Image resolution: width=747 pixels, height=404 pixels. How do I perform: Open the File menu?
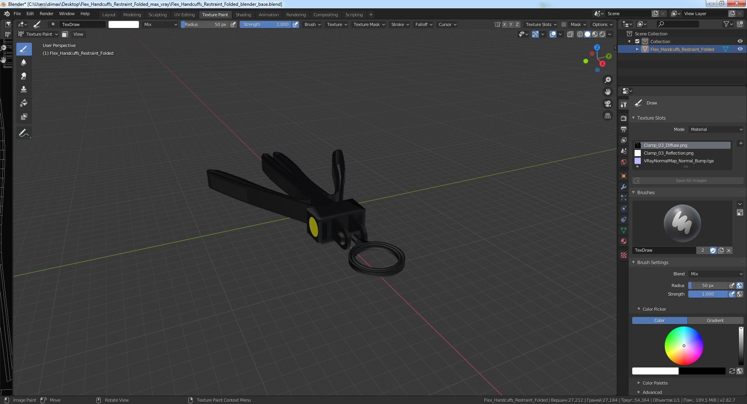tap(17, 14)
